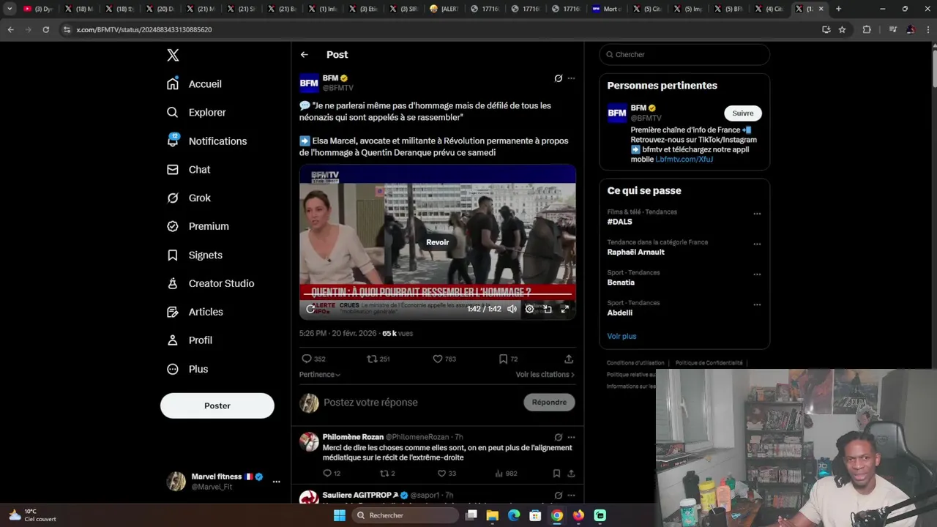
Task: Open Grok in the sidebar
Action: (188, 198)
